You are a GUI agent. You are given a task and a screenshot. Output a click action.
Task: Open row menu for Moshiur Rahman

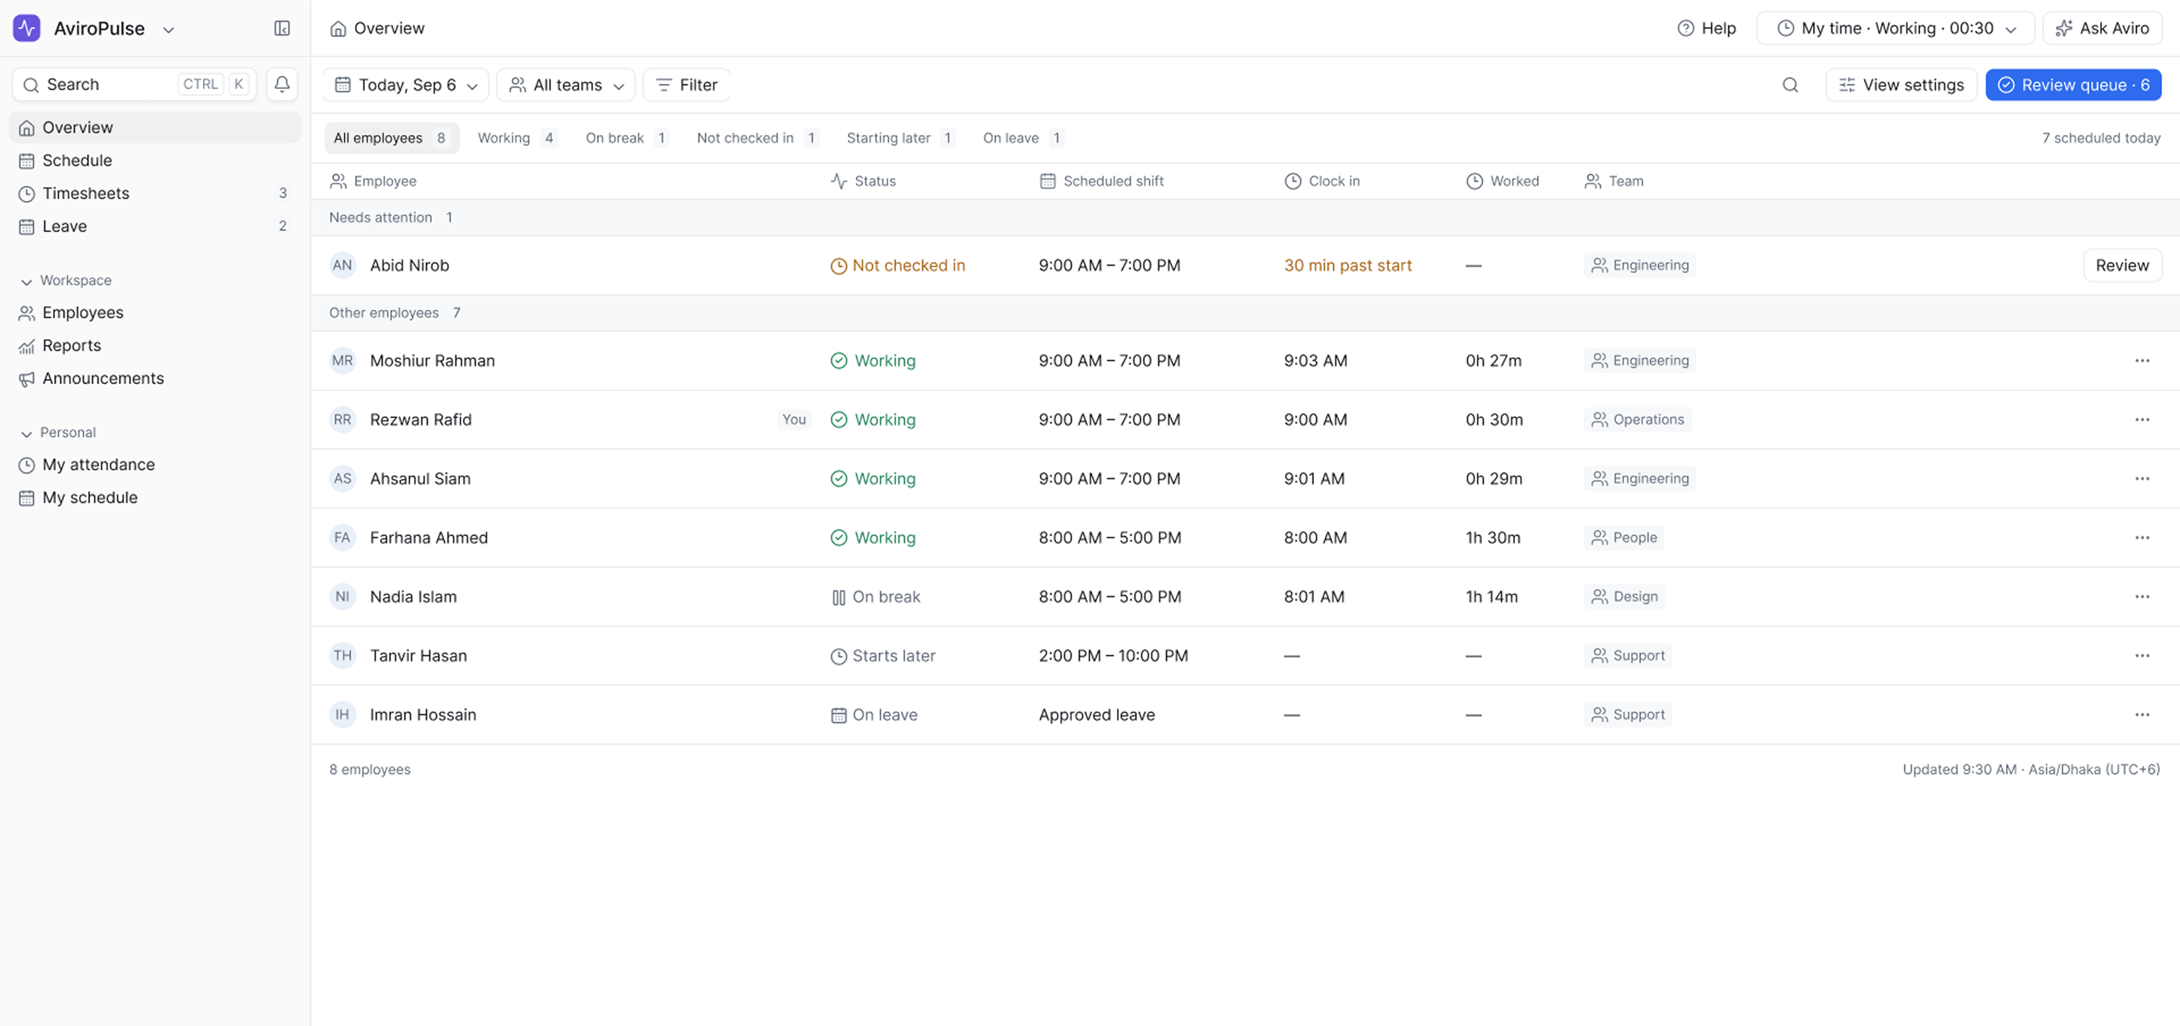(x=2142, y=360)
